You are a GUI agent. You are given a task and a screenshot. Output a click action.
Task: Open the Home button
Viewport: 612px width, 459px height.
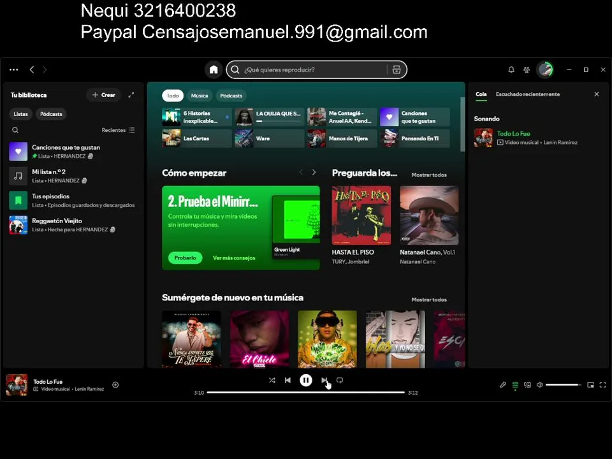coord(214,70)
